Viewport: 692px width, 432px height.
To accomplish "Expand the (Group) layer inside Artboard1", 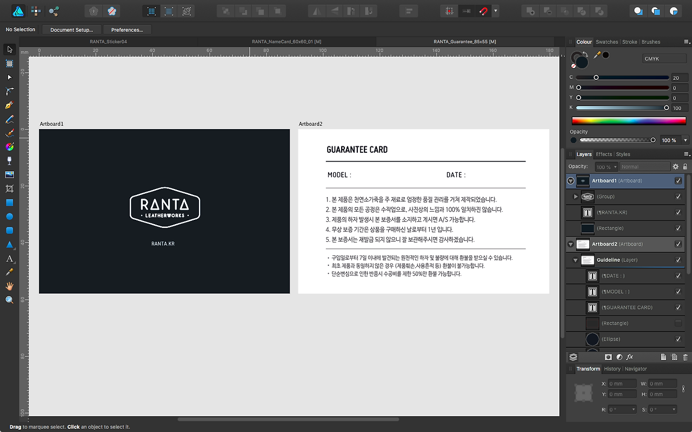I will [575, 196].
